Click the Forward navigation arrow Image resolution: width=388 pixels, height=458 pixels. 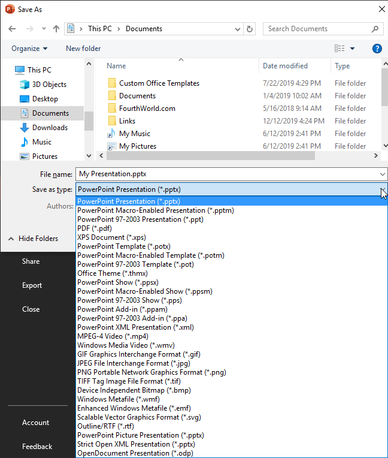pos(29,29)
